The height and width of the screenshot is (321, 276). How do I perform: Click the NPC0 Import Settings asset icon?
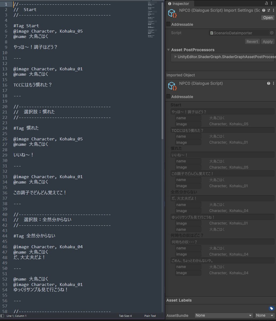coord(172,13)
